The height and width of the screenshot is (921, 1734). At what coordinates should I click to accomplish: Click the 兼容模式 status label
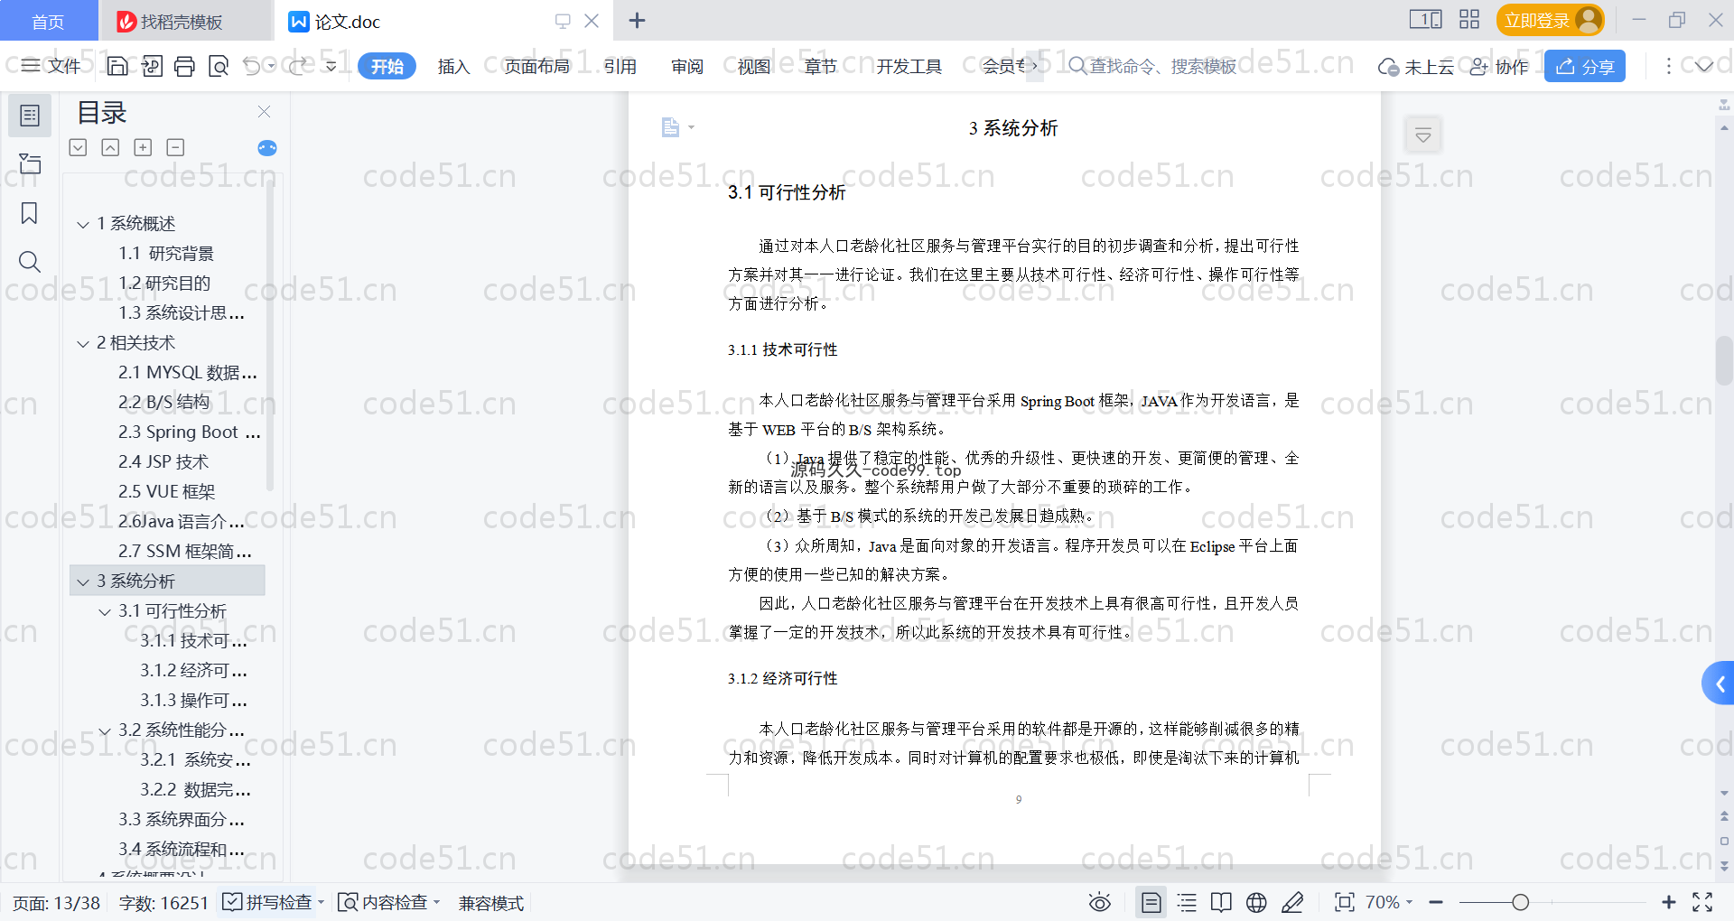(491, 903)
